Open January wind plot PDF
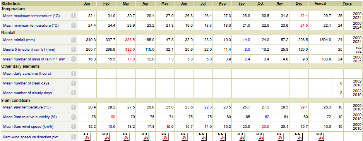The height and width of the screenshot is (141, 363). point(86,137)
